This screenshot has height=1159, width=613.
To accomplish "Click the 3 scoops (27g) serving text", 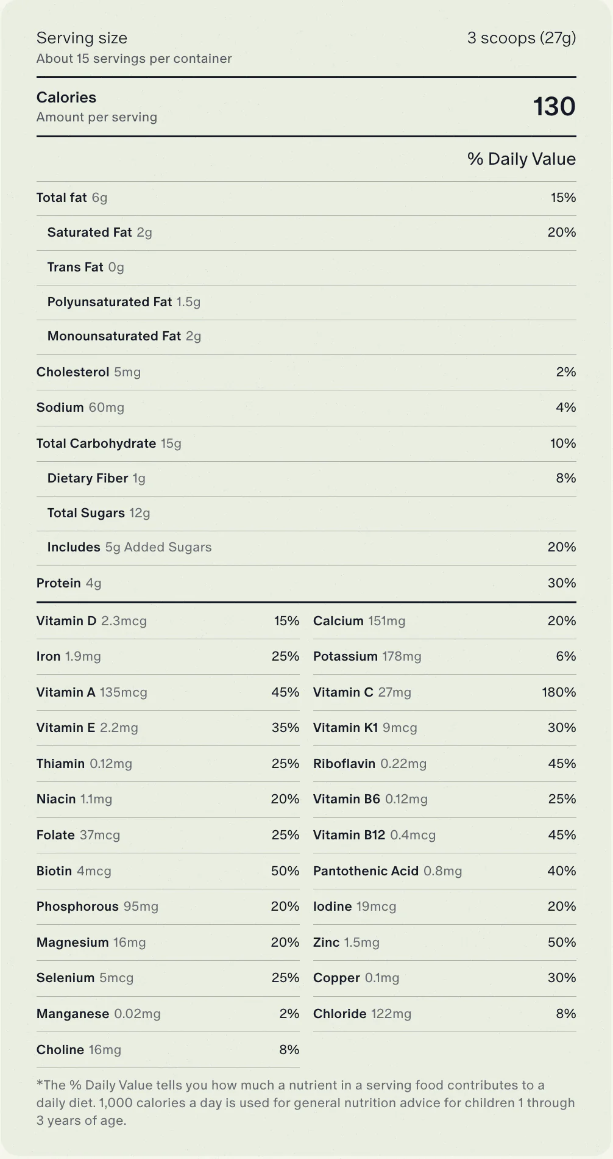I will coord(522,38).
